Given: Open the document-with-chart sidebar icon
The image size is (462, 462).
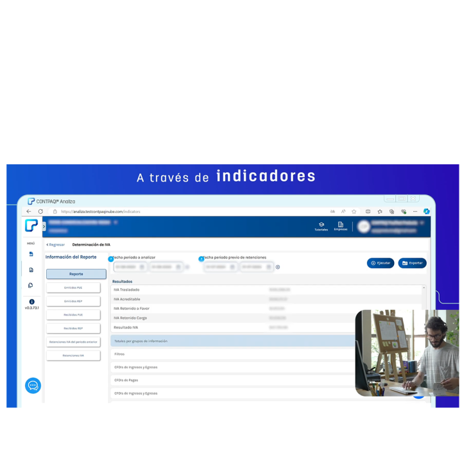Looking at the screenshot, I should [x=31, y=269].
